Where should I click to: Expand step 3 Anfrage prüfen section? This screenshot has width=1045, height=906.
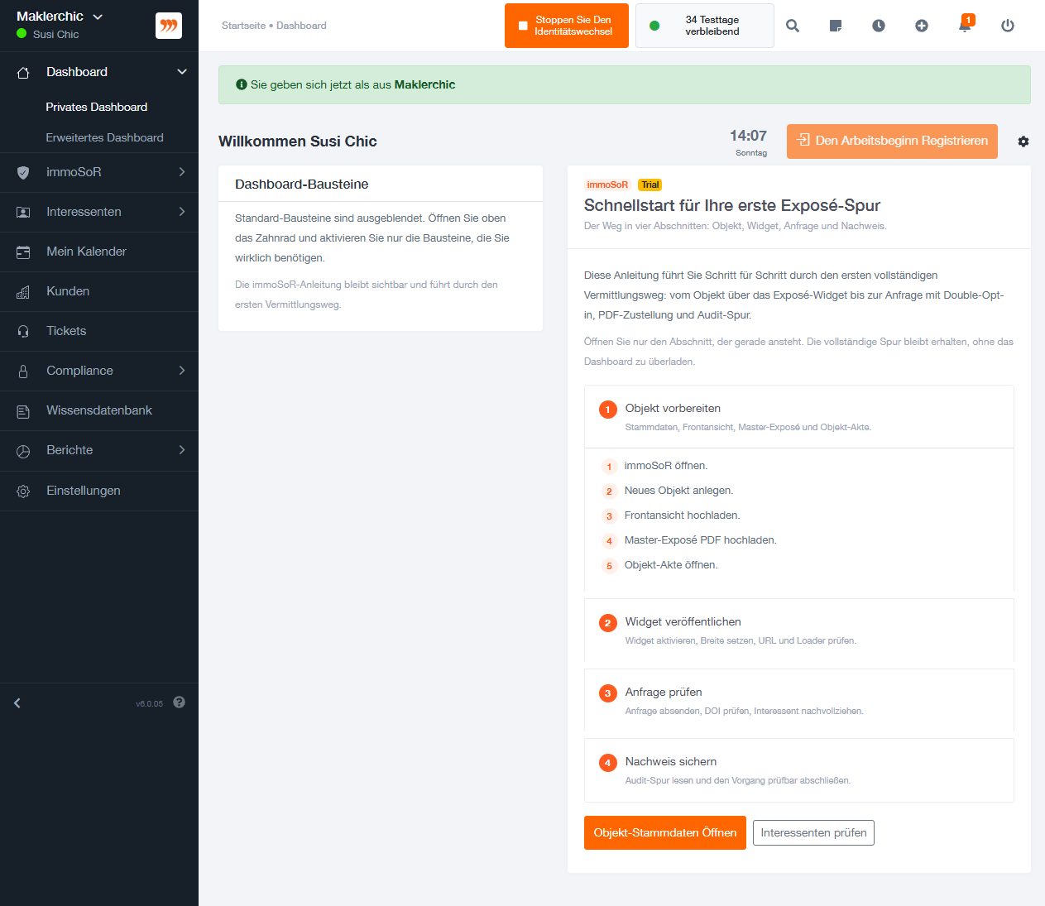pyautogui.click(x=798, y=700)
